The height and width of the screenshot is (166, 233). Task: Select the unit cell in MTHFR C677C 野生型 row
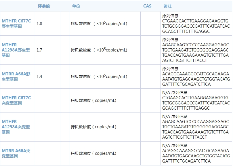click(x=99, y=23)
